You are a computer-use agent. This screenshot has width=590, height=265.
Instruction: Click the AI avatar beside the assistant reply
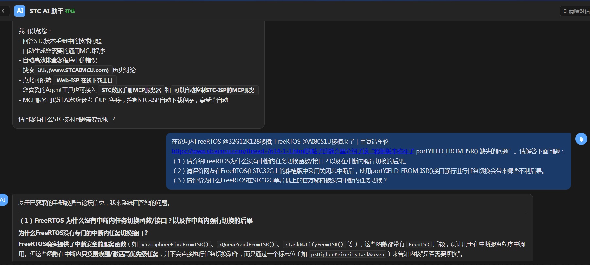click(x=3, y=200)
